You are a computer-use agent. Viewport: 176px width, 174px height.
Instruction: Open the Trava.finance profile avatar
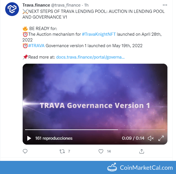click(12, 9)
